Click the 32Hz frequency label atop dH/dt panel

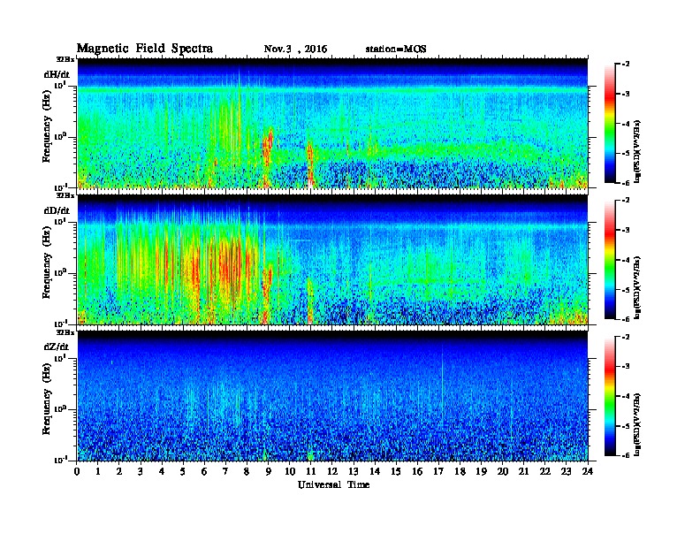click(65, 59)
